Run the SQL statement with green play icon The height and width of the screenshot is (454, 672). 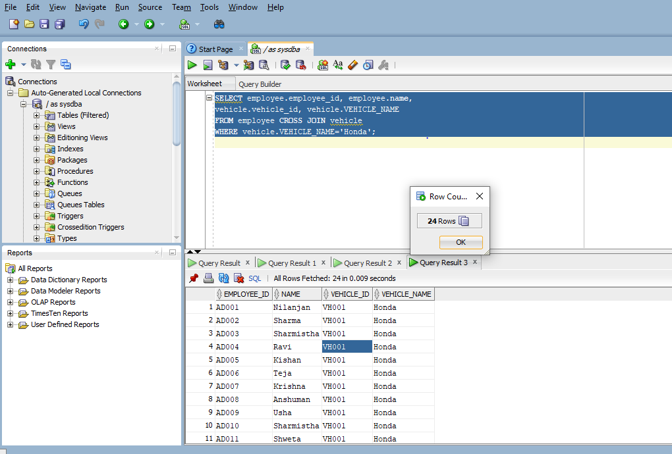(192, 65)
